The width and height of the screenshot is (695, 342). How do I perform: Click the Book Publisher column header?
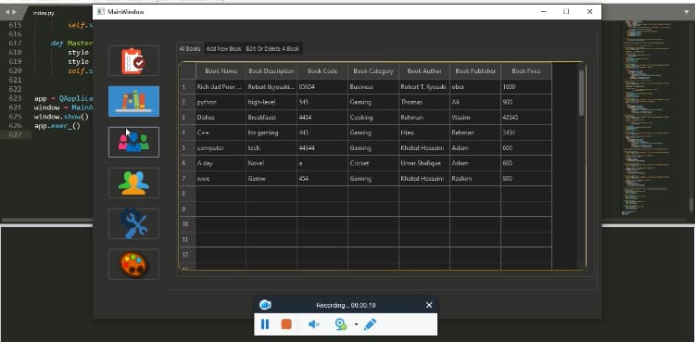click(x=475, y=71)
